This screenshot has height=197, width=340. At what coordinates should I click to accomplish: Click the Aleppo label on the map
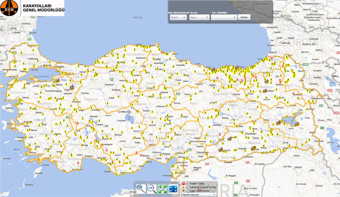(x=197, y=168)
